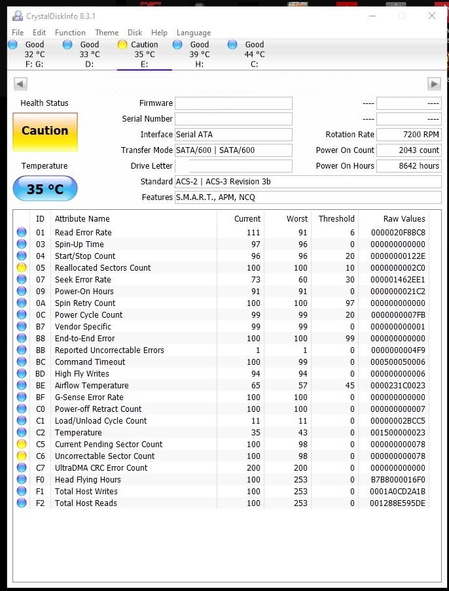Viewport: 449px width, 591px height.
Task: Click the status icon for Power-On Hours row
Action: [22, 291]
